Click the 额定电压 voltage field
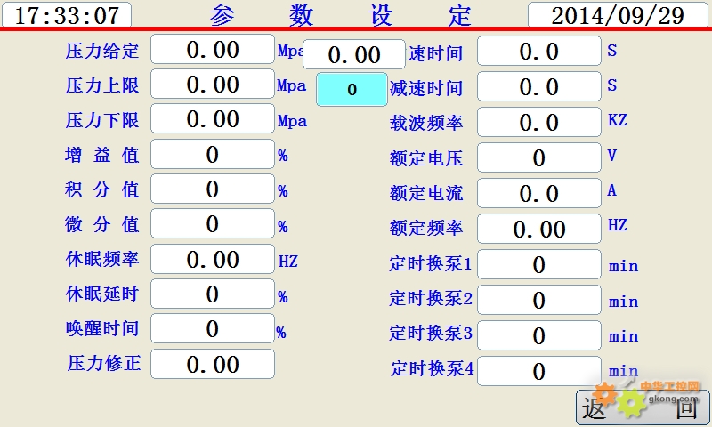 tap(538, 158)
